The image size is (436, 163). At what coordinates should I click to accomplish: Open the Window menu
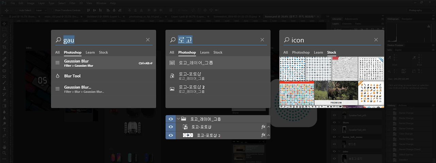point(101,3)
